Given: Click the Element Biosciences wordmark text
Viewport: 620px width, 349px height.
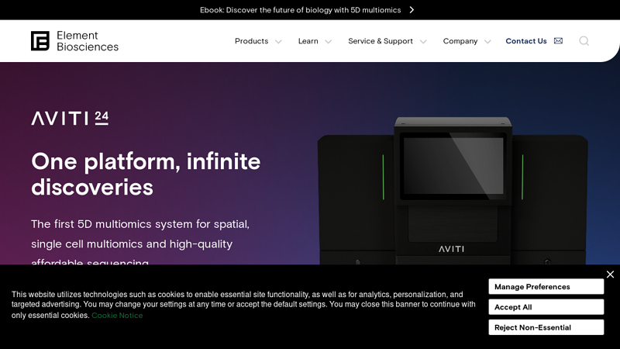Looking at the screenshot, I should 87,41.
